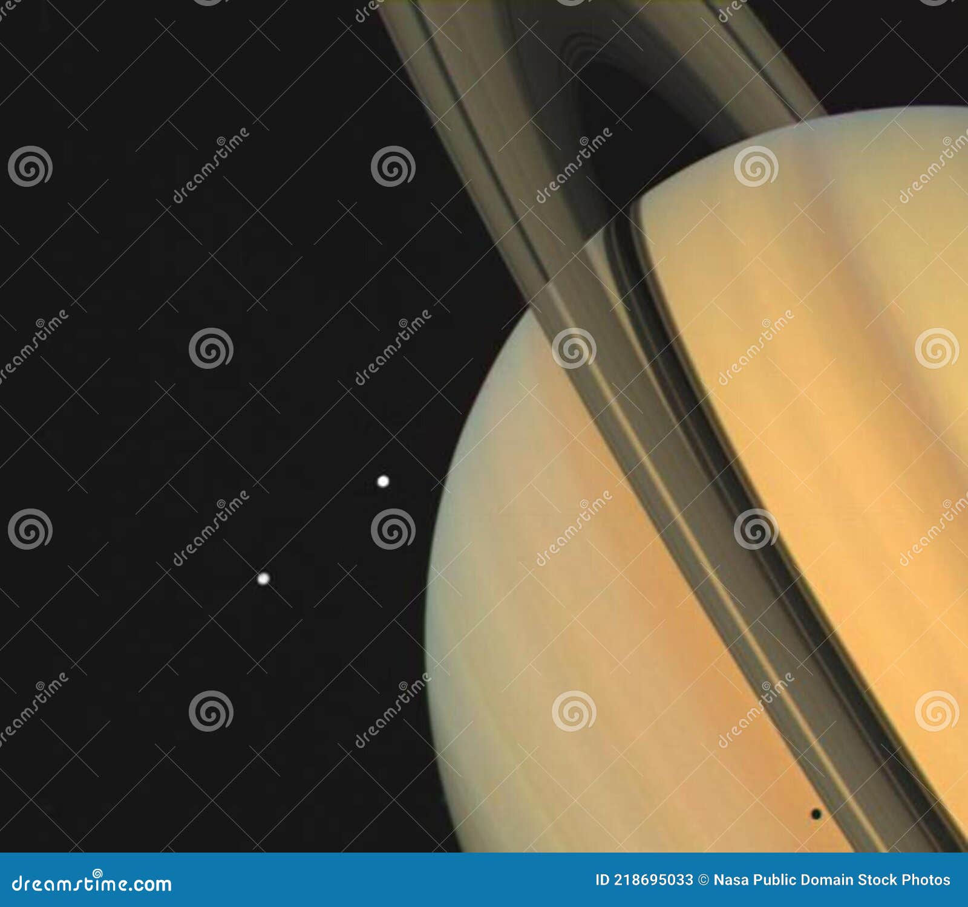968x907 pixels.
Task: Select the bright moon near Saturn's rings
Action: click(382, 481)
